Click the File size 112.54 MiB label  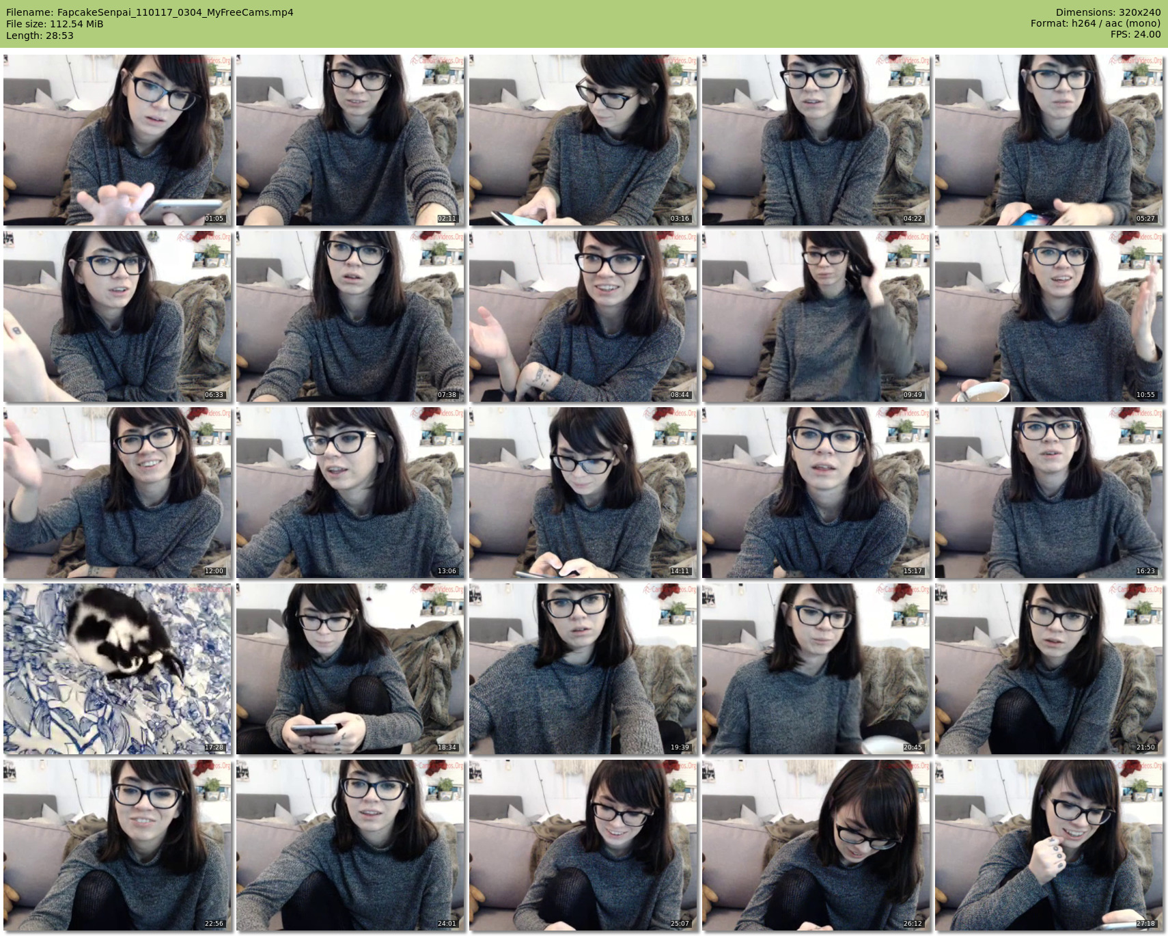tap(55, 24)
